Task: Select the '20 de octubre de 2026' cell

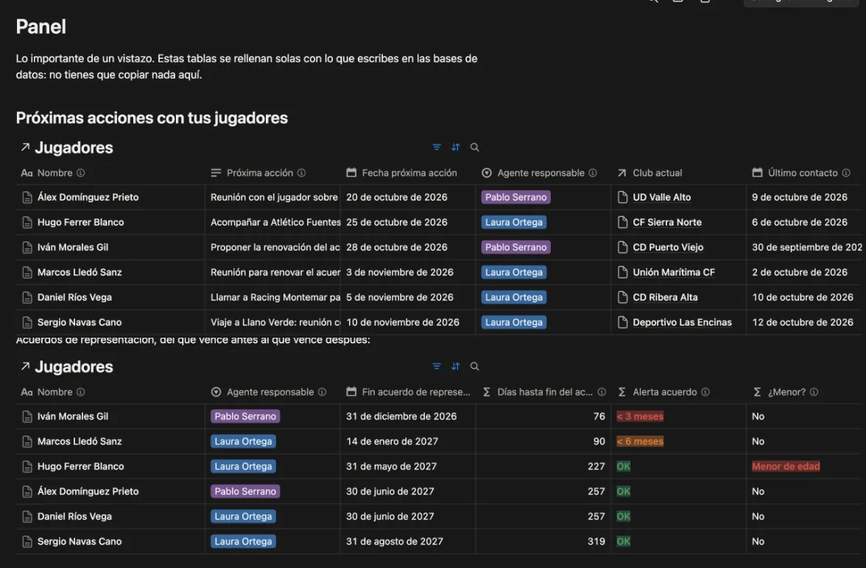Action: 408,197
